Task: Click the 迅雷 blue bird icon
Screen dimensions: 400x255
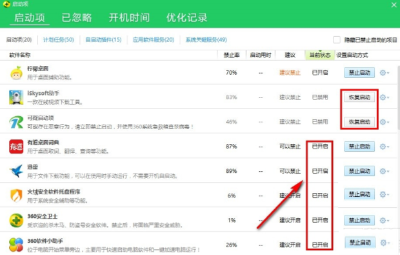Action: [x=16, y=171]
